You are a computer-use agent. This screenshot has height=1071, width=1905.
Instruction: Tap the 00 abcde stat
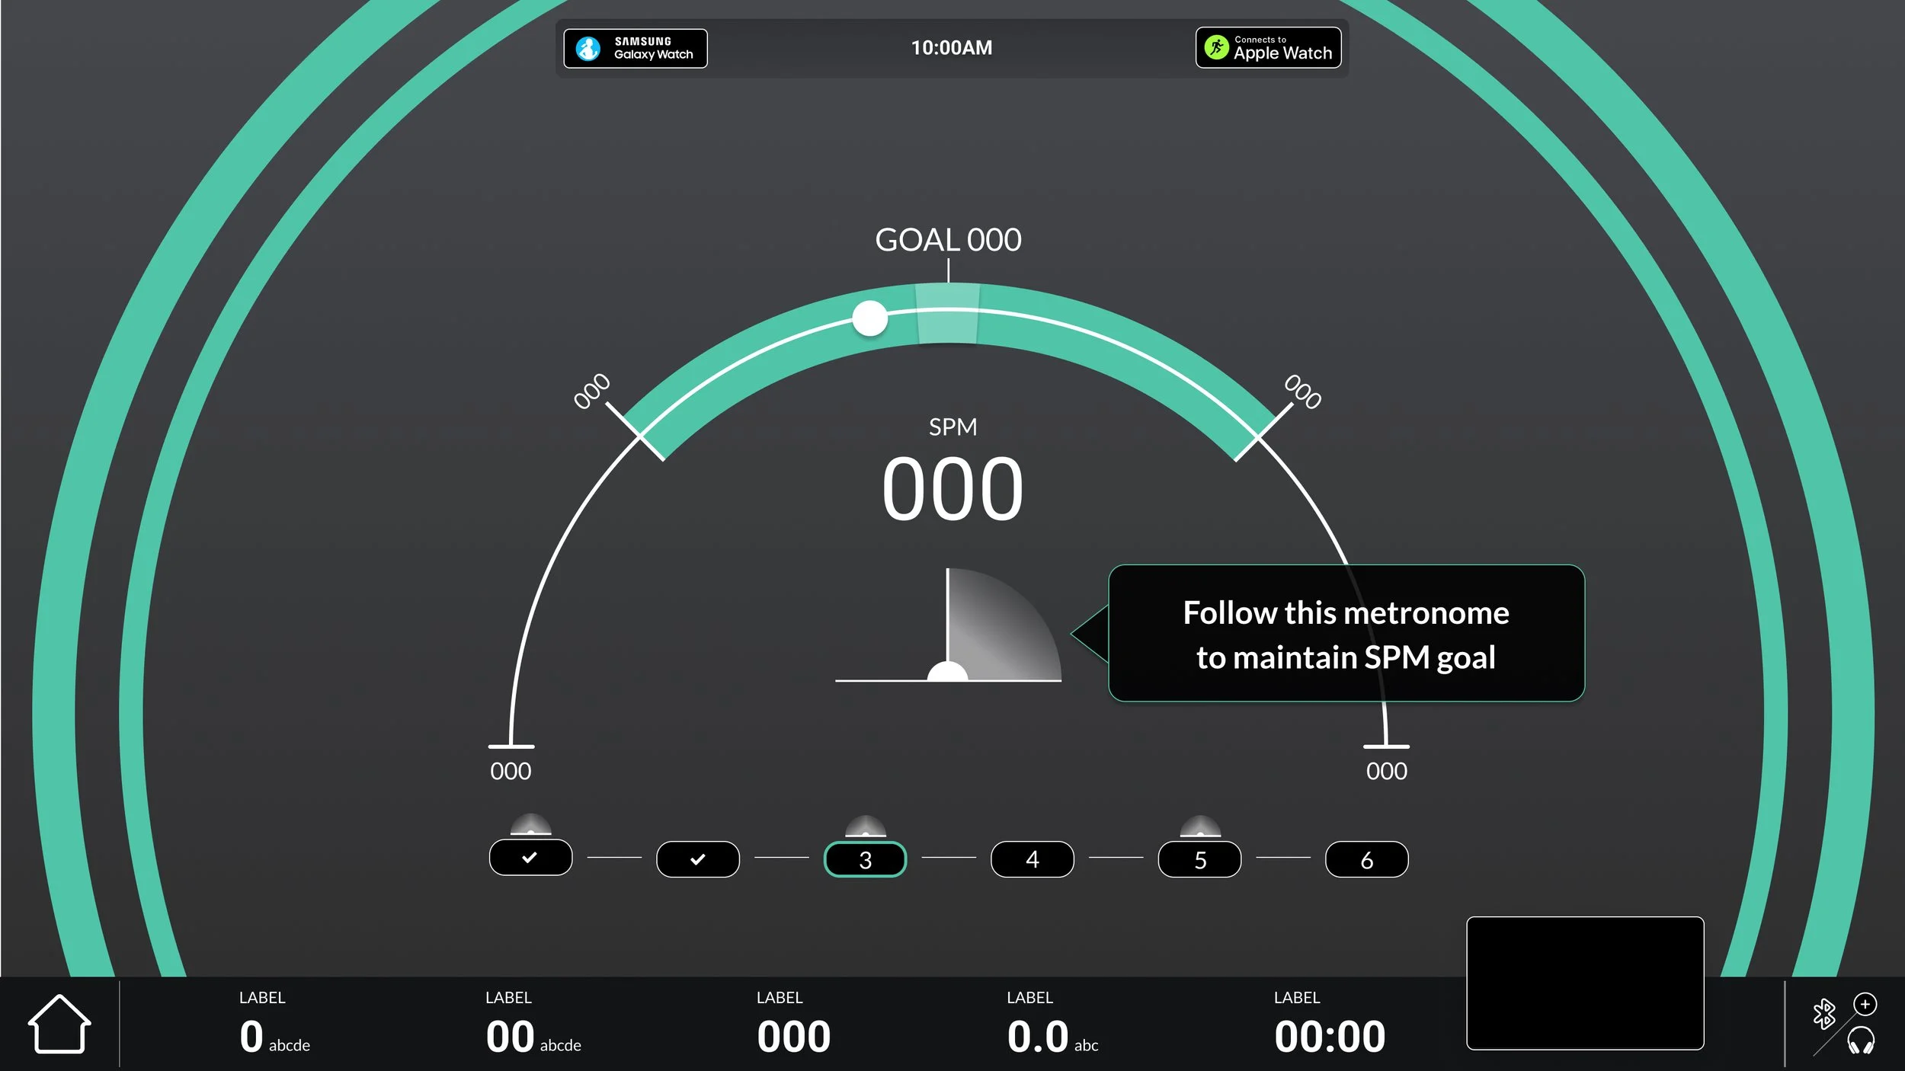click(533, 1037)
